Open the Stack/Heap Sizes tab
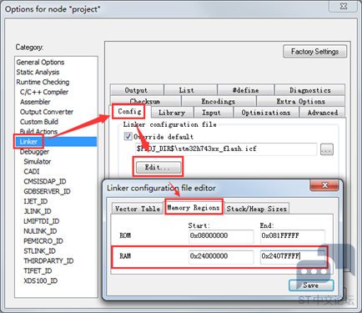The width and height of the screenshot is (362, 313). 257,209
